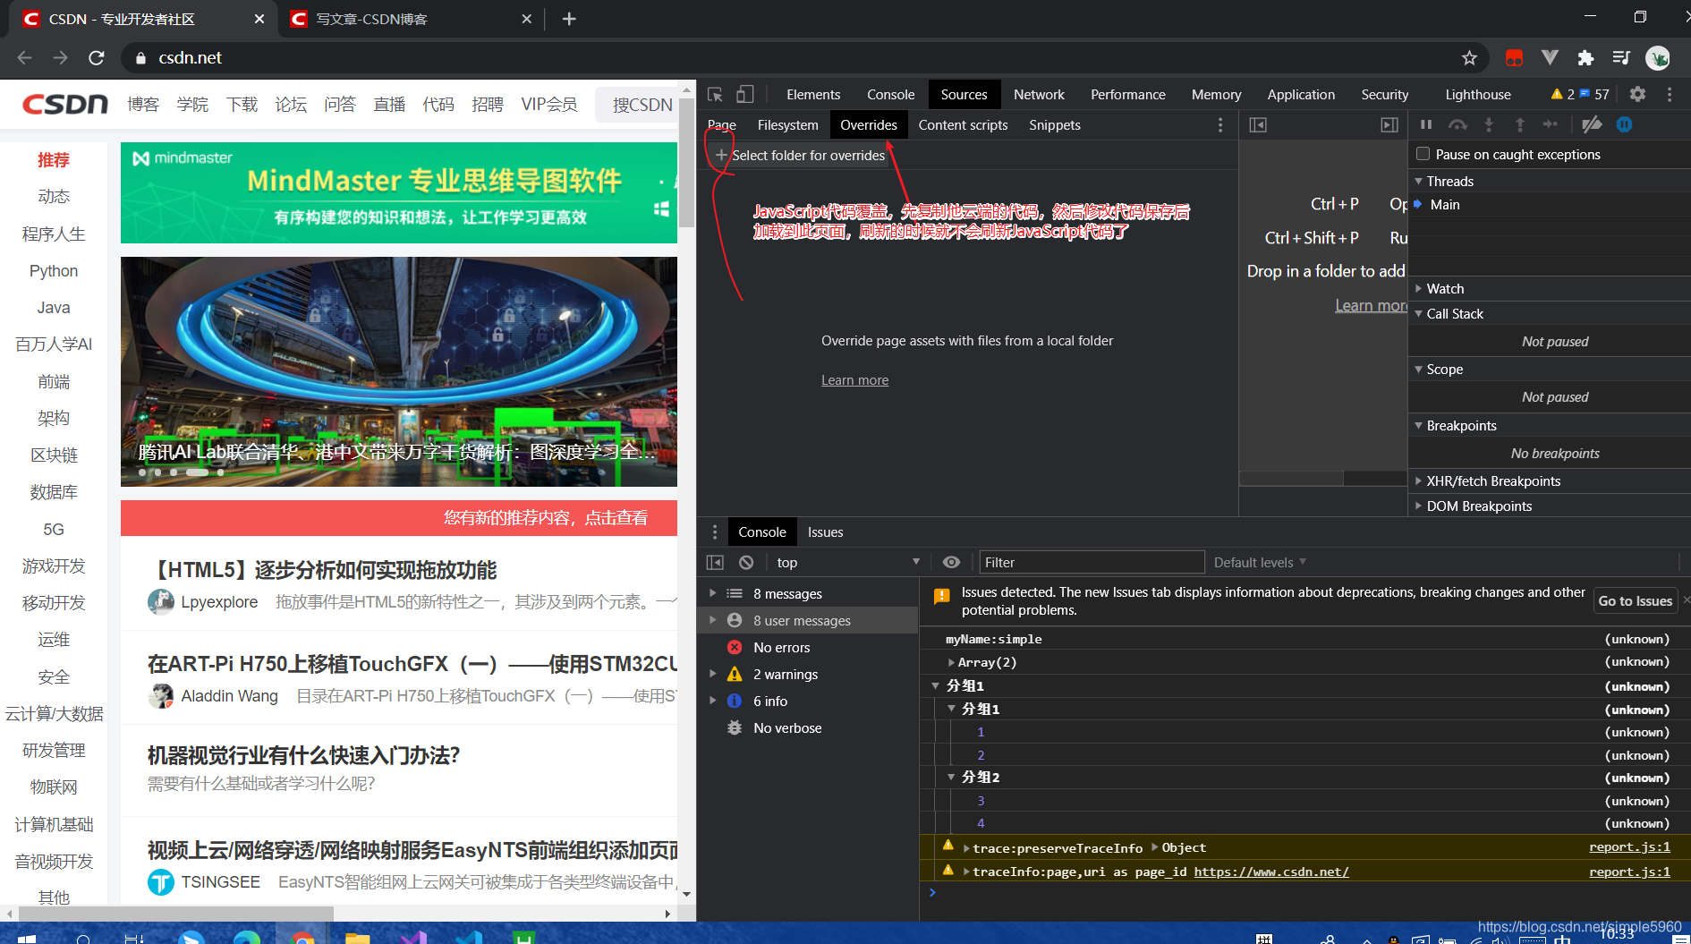Screen dimensions: 1691x944
Task: Enable Pause on caught exceptions
Action: (x=1423, y=154)
